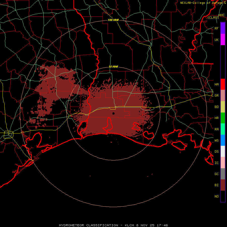Click the HR green legend swatch
Image resolution: width=227 pixels, height=227 pixels.
223,118
